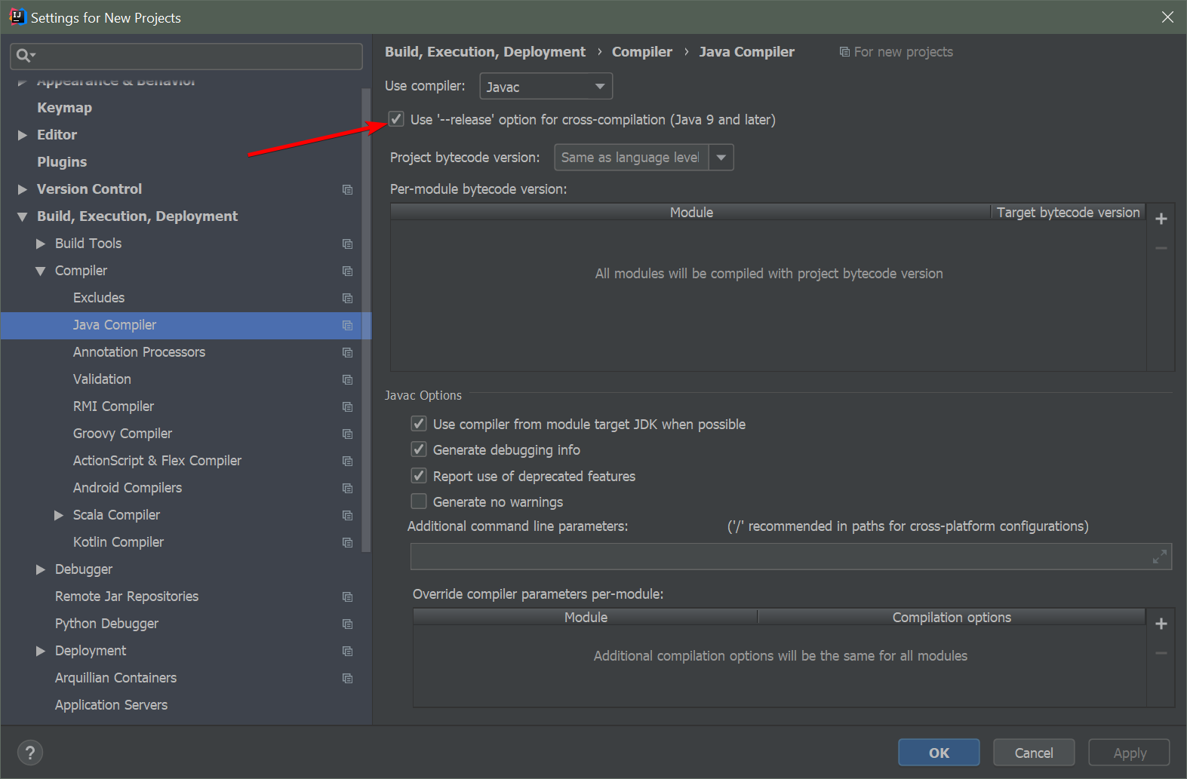
Task: Expand the Scala Compiler node
Action: tap(59, 515)
